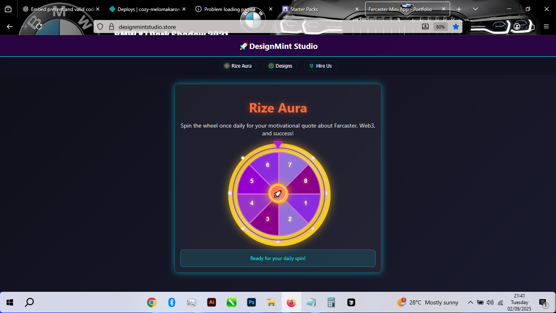The width and height of the screenshot is (556, 313).
Task: Click the rocket icon at wheel center
Action: (x=278, y=194)
